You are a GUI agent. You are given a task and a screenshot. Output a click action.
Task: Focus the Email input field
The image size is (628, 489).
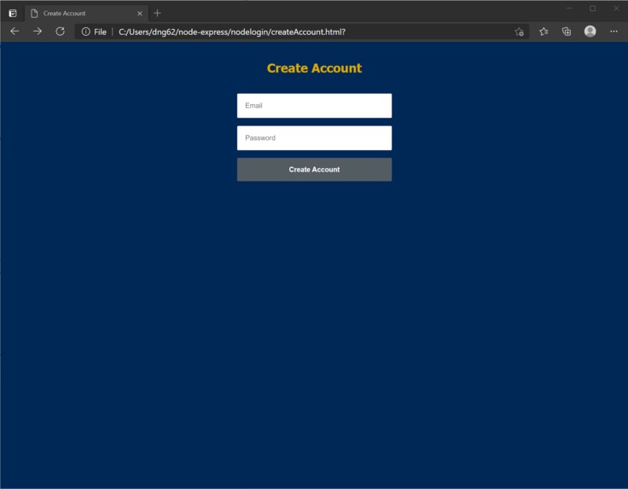click(x=314, y=106)
